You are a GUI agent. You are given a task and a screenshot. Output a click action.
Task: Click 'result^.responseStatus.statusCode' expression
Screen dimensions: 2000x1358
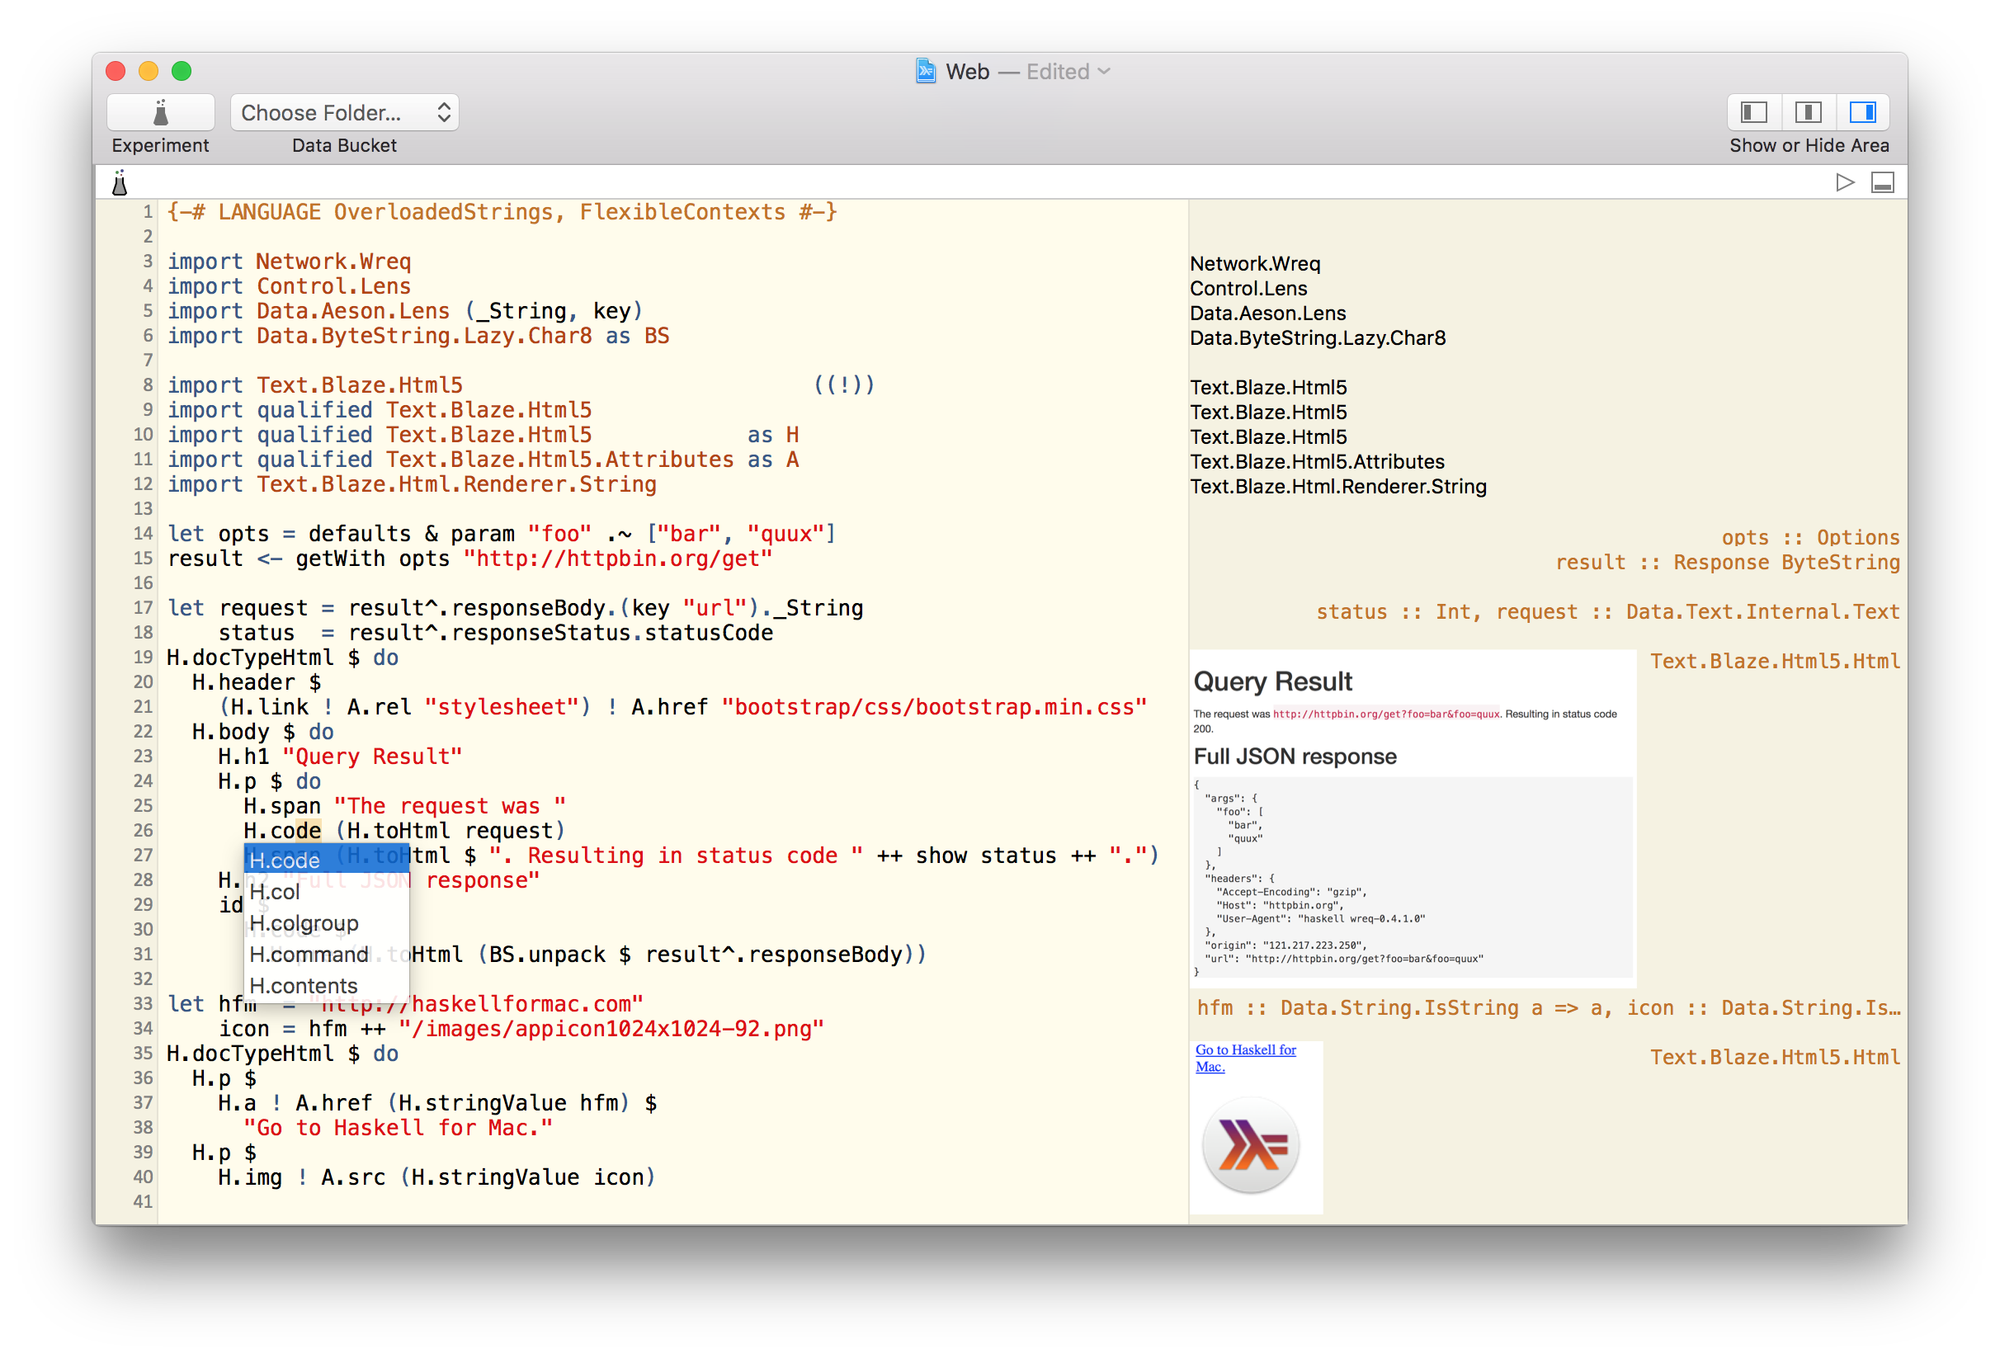560,633
